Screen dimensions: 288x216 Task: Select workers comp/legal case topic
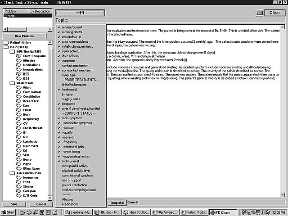pyautogui.click(x=79, y=190)
